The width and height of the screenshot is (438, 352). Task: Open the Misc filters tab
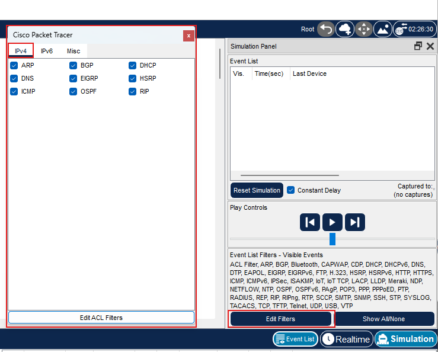[73, 51]
